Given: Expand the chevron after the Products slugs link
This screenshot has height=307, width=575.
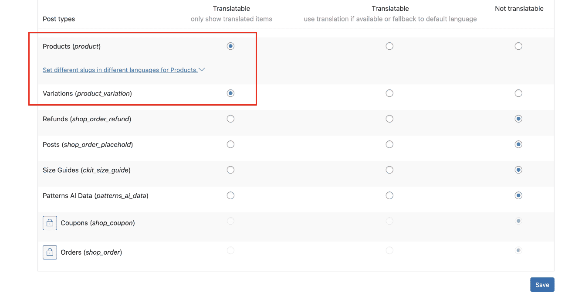Looking at the screenshot, I should (x=202, y=70).
